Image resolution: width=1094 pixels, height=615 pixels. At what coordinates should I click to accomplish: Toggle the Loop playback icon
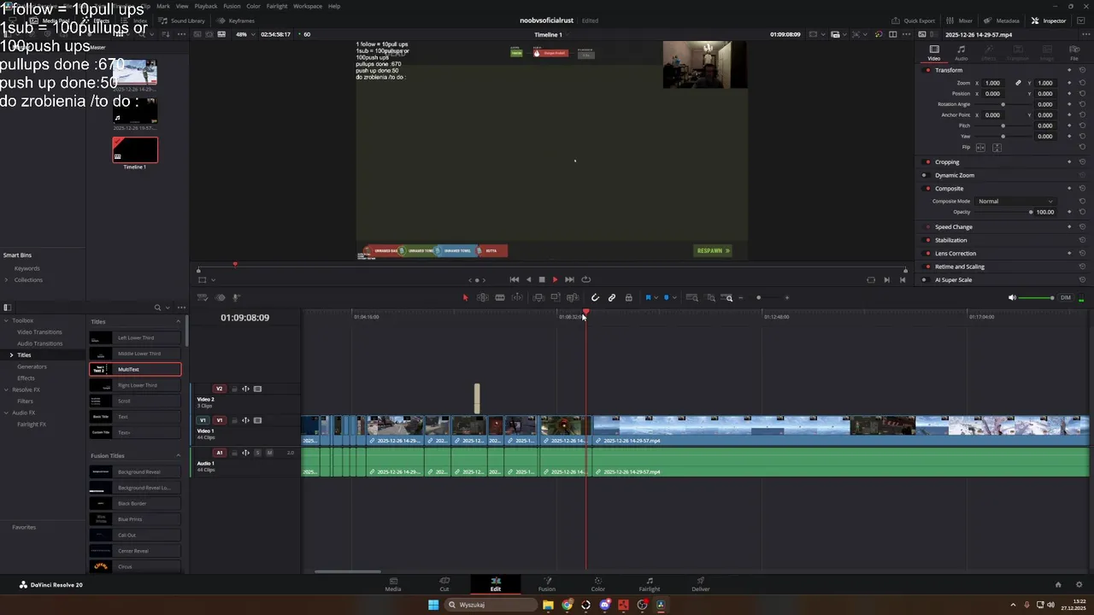click(585, 279)
